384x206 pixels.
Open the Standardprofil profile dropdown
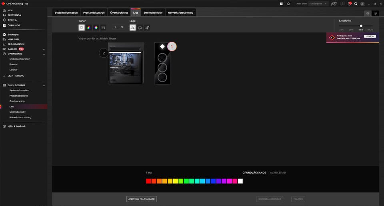coord(318,4)
